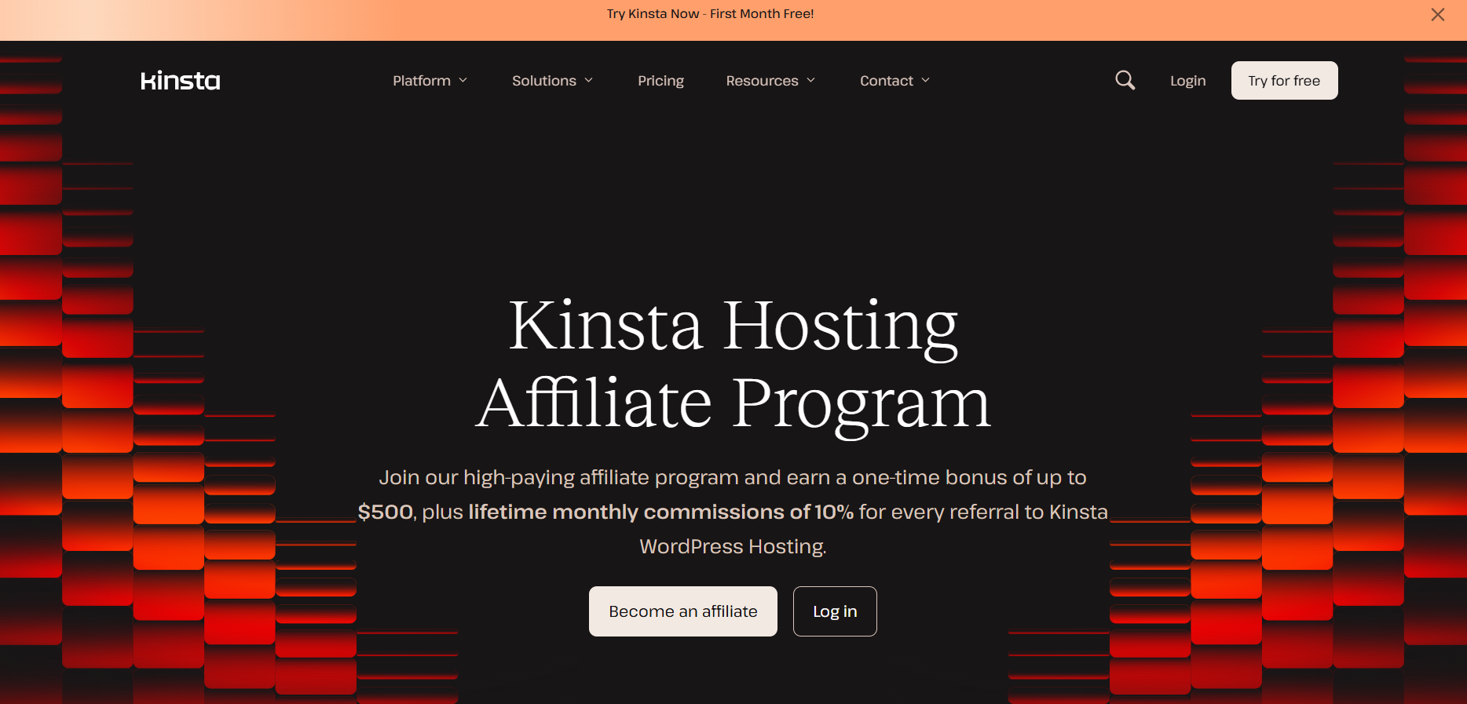Open search with the magnifying glass icon
Image resolution: width=1467 pixels, height=704 pixels.
point(1125,80)
